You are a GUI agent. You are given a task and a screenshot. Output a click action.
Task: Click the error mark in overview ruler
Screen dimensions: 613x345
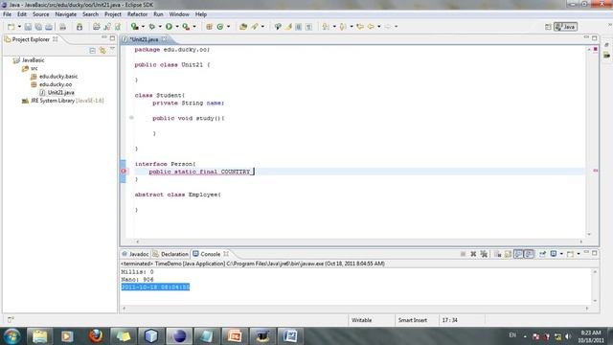pos(596,171)
